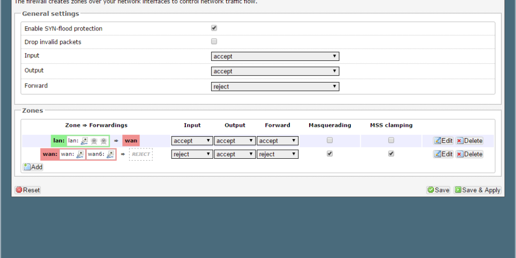This screenshot has width=516, height=258.
Task: Open the general Output policy dropdown
Action: coord(275,71)
